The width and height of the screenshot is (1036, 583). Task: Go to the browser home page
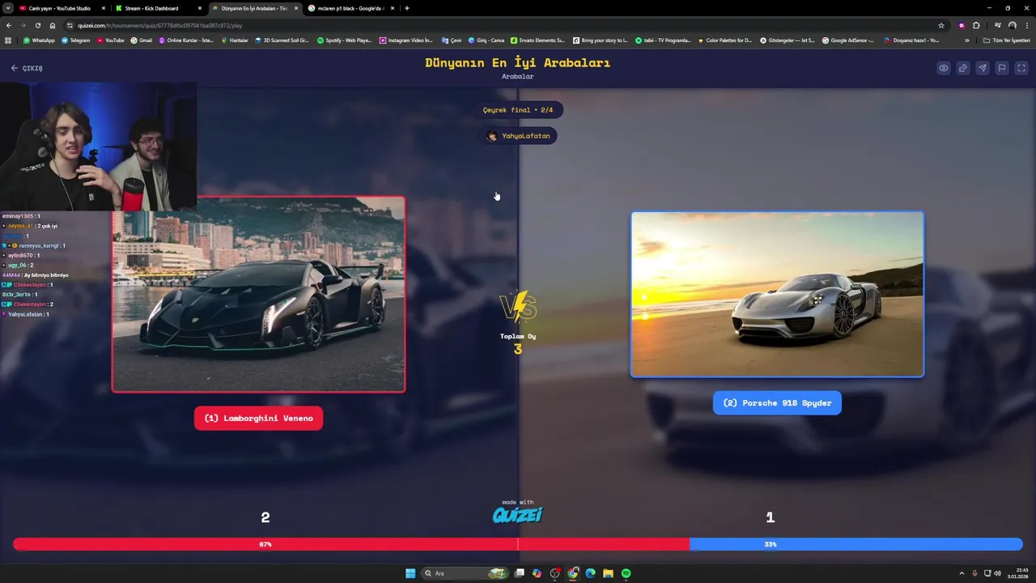click(53, 25)
